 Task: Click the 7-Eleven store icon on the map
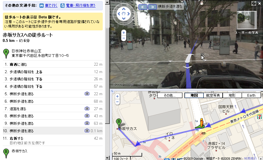[260, 116]
